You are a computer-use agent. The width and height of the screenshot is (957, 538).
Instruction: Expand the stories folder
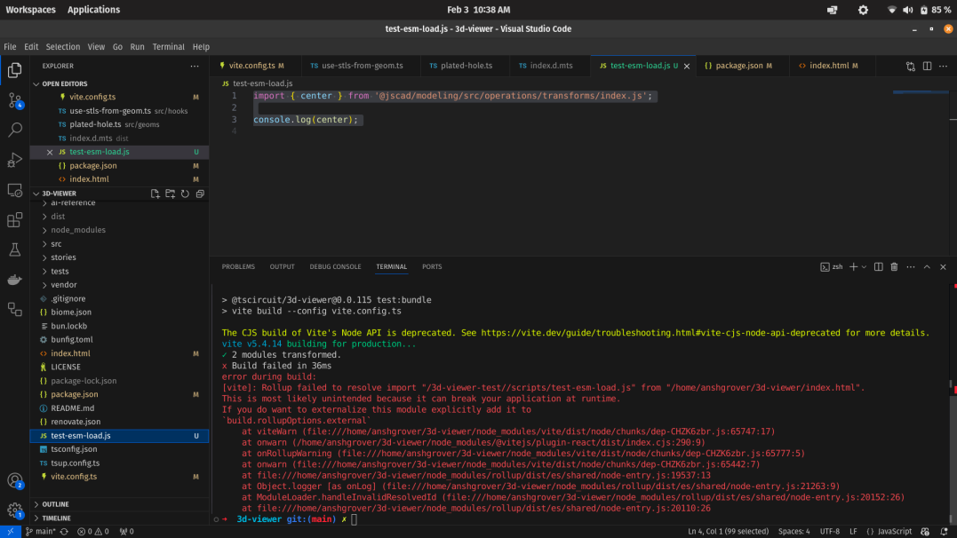pyautogui.click(x=63, y=257)
